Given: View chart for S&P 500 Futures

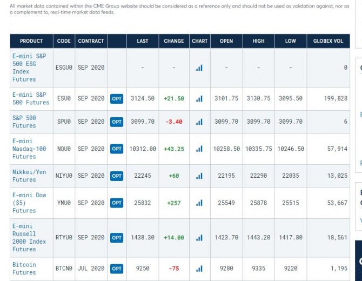Looking at the screenshot, I should click(199, 122).
